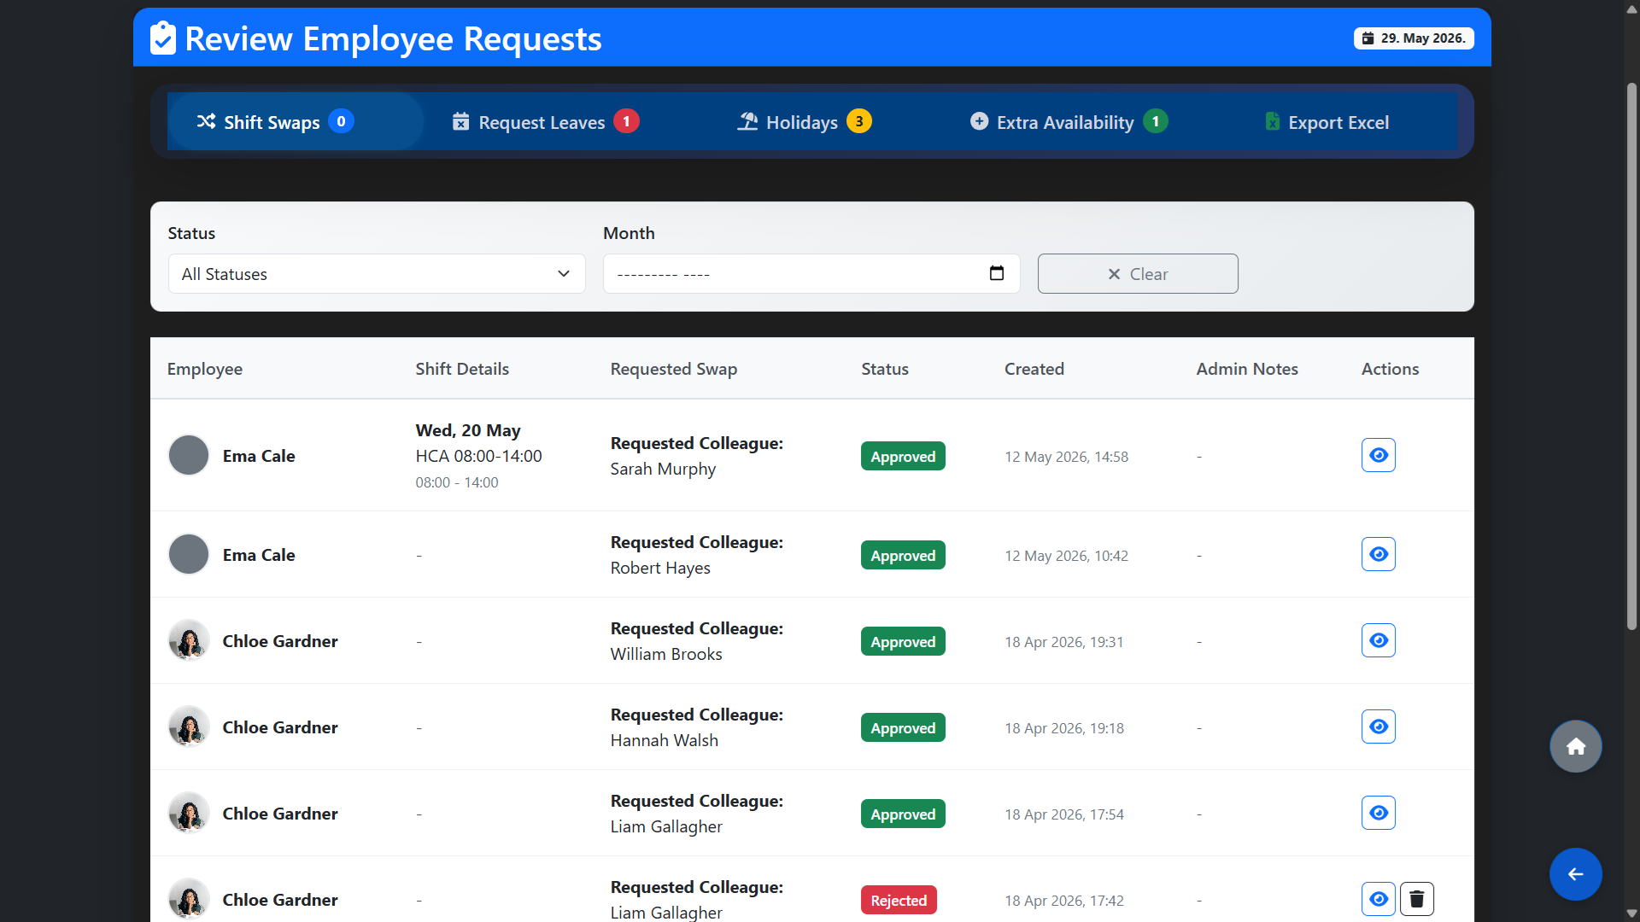View Chloe Gardner's Hannah Walsh swap request
1640x922 pixels.
1379,727
